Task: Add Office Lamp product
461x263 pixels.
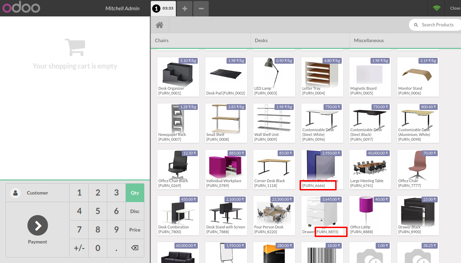Action: tap(370, 216)
